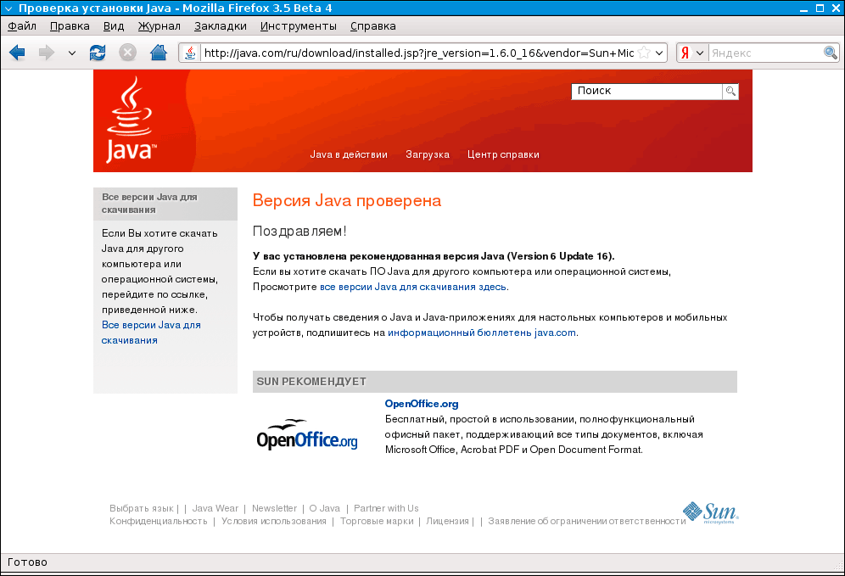Viewport: 845px width, 576px height.
Task: Open the Конфиденциальность footer link
Action: click(159, 521)
